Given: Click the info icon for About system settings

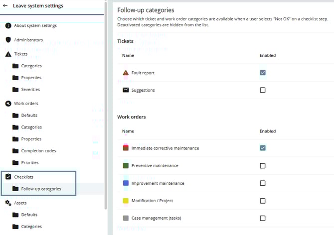Looking at the screenshot, I should (8, 25).
